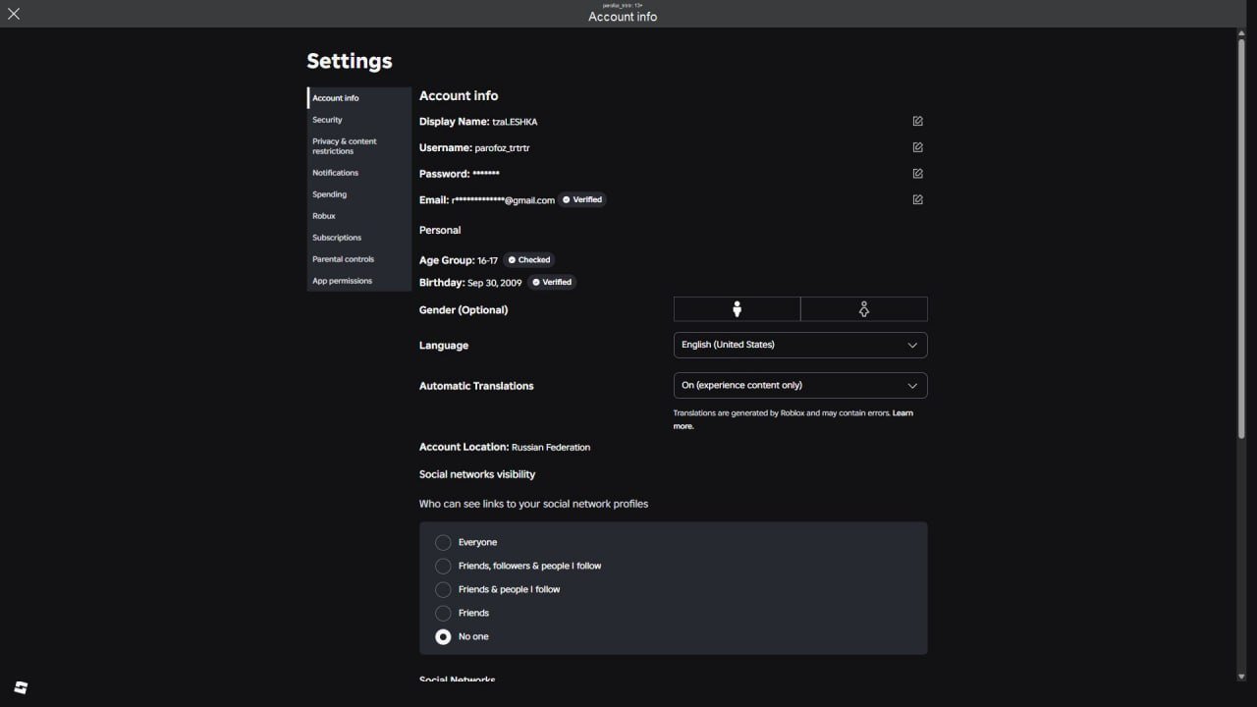The height and width of the screenshot is (707, 1257).
Task: Click the masked gmail.com email address
Action: point(503,200)
